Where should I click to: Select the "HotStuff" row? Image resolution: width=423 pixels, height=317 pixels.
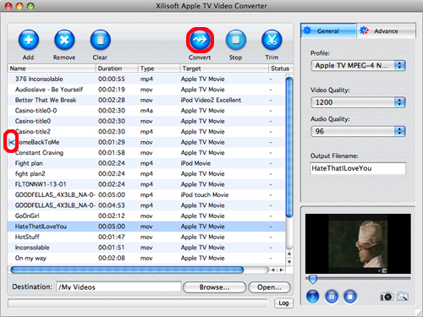[x=146, y=237]
